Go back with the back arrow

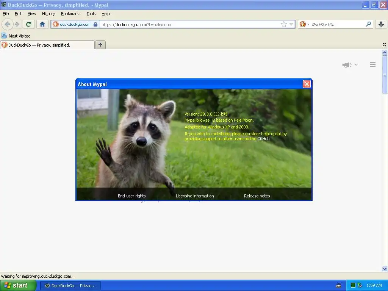[8, 24]
